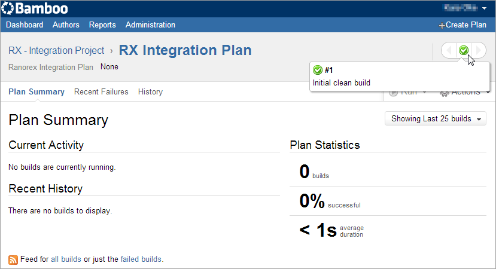Open the RX Integration Plan title link
This screenshot has width=496, height=269.
pyautogui.click(x=185, y=50)
